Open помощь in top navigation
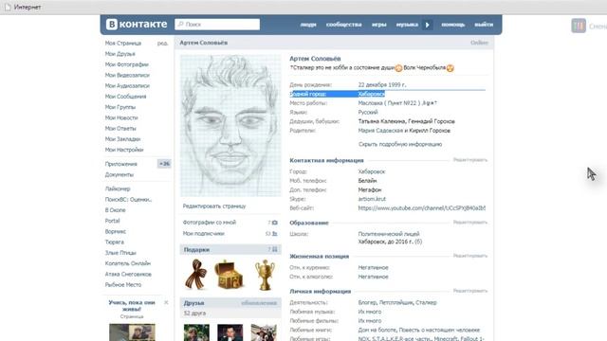 pyautogui.click(x=453, y=25)
